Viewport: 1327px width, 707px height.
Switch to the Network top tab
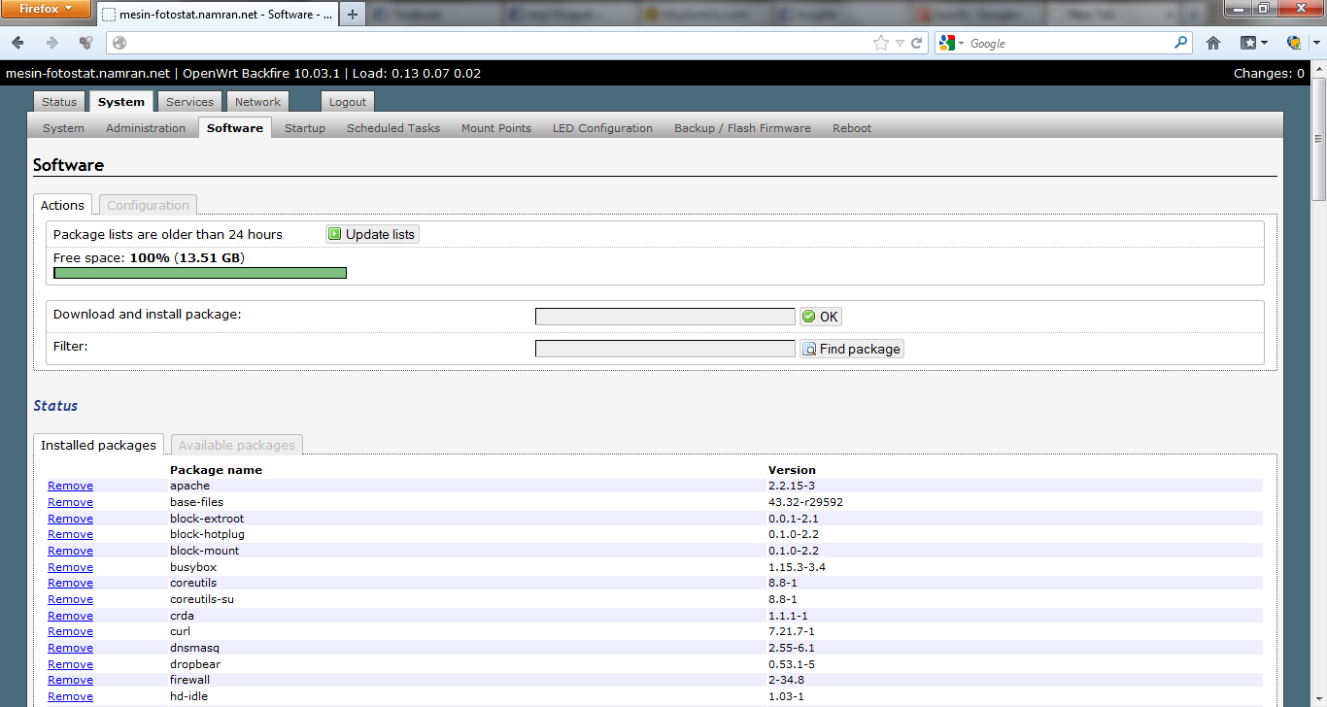(257, 102)
